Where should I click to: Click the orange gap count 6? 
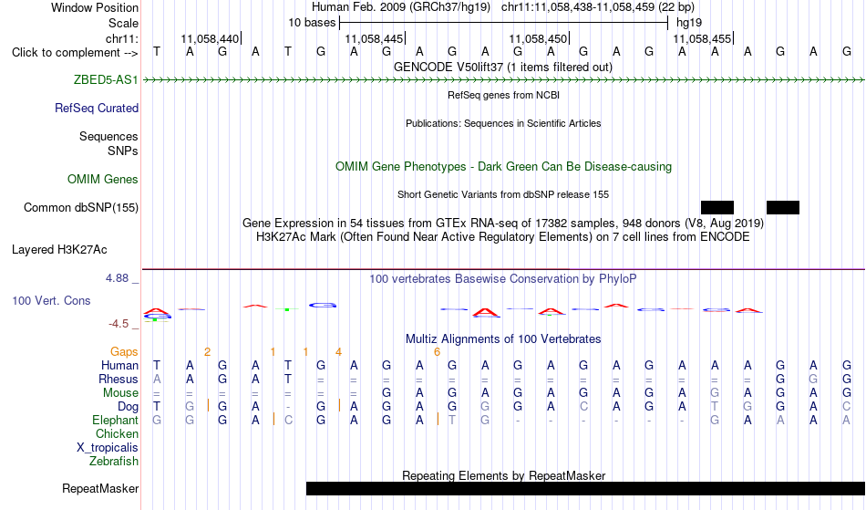437,352
